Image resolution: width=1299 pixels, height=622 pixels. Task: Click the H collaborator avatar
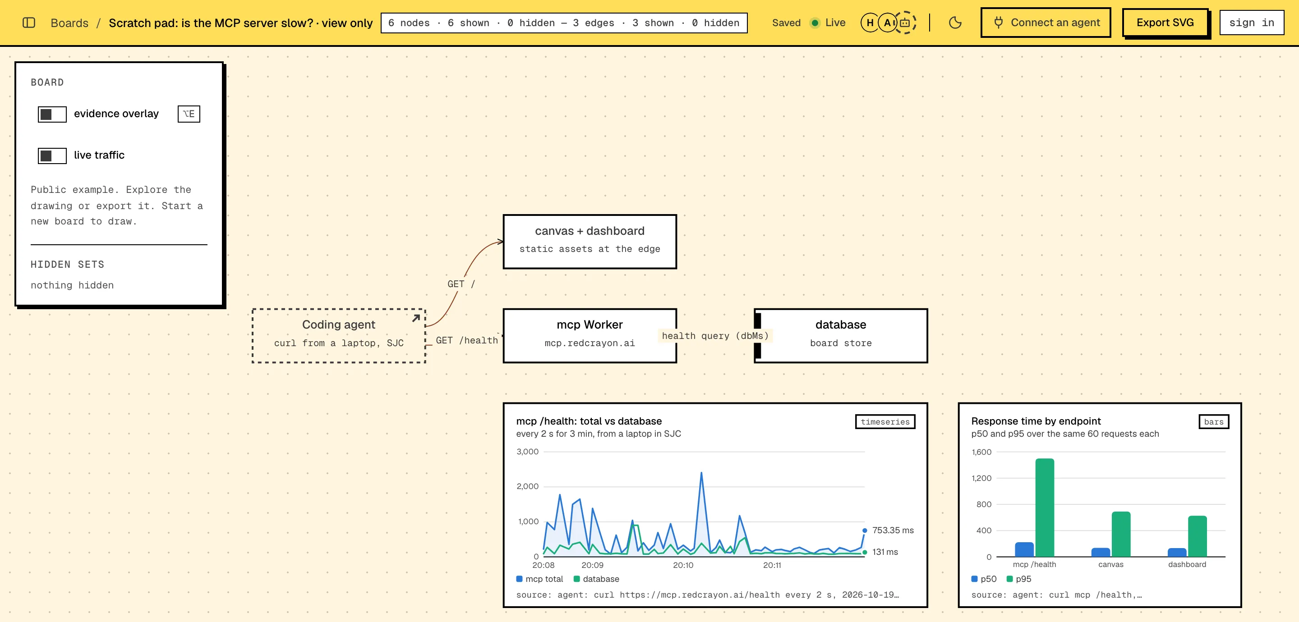[x=870, y=23]
